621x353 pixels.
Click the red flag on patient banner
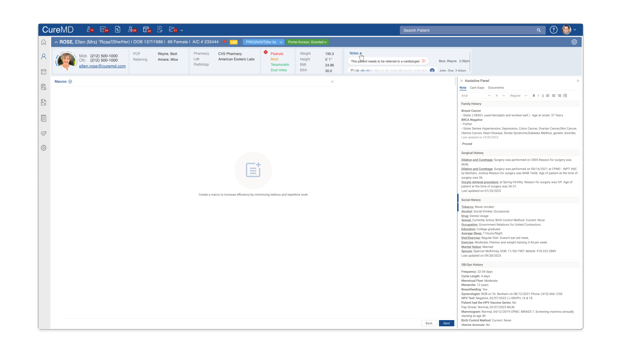225,42
